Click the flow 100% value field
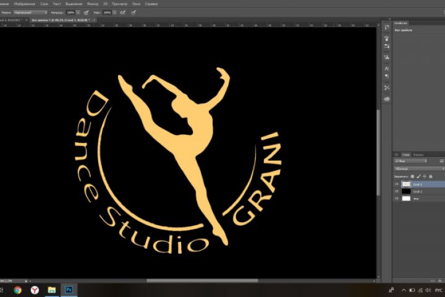This screenshot has height=297, width=445. (108, 12)
